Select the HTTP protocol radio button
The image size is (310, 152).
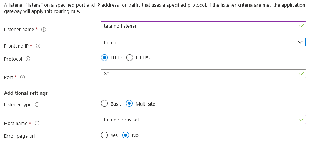(104, 58)
